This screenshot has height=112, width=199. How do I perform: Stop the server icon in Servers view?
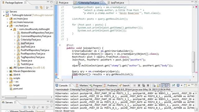pyautogui.click(x=43, y=107)
